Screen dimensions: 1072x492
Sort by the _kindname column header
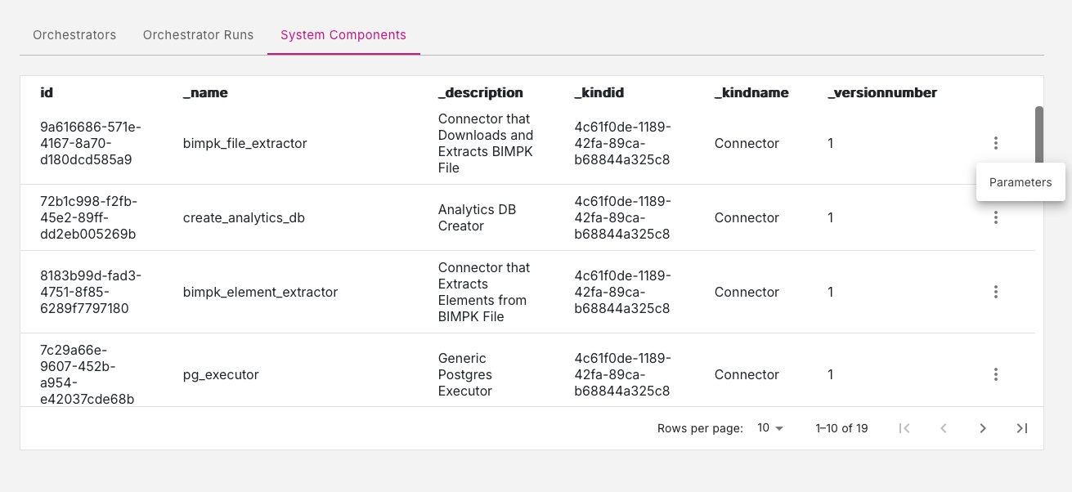pyautogui.click(x=751, y=92)
